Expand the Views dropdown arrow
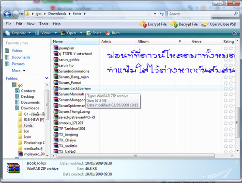Image resolution: width=242 pixels, height=183 pixels. coord(56,33)
